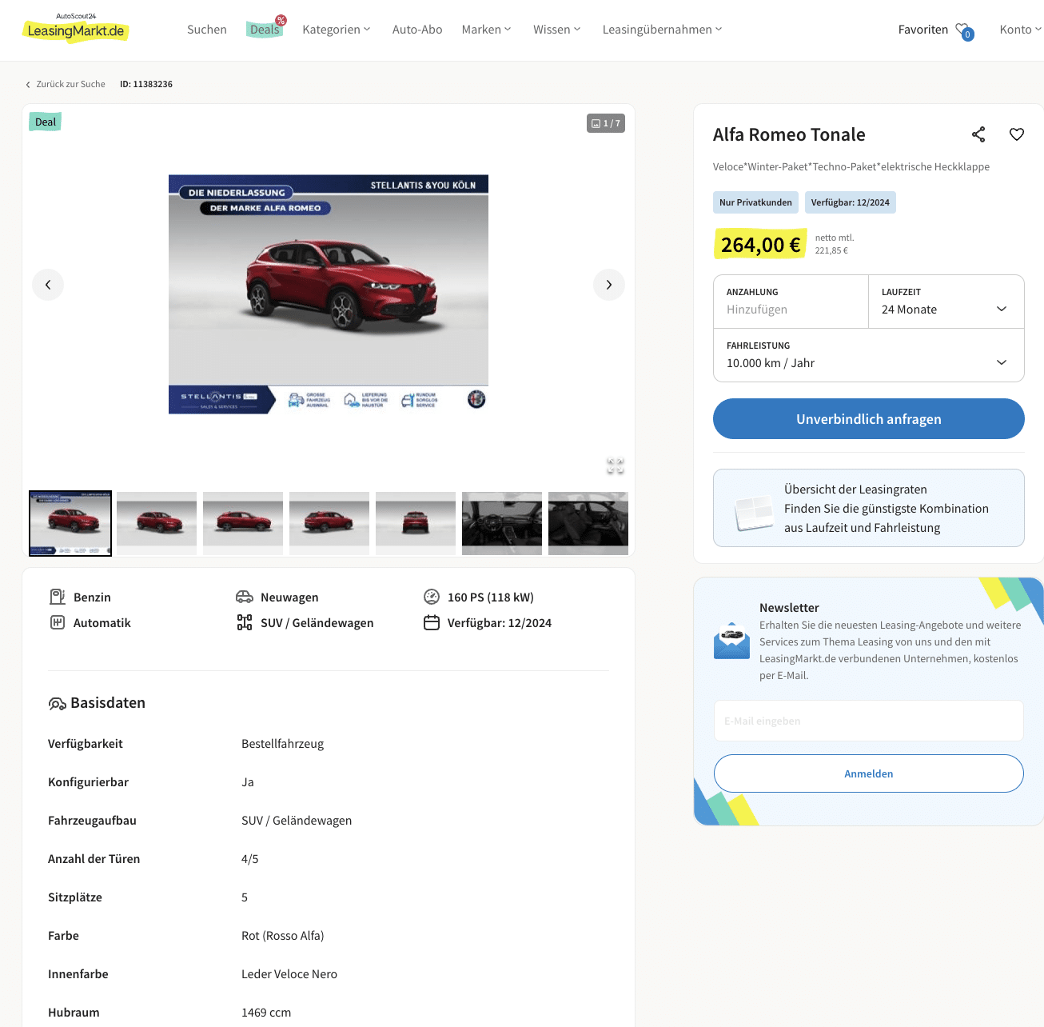Click the Verfügbar: 12/2024 tag

coord(850,202)
